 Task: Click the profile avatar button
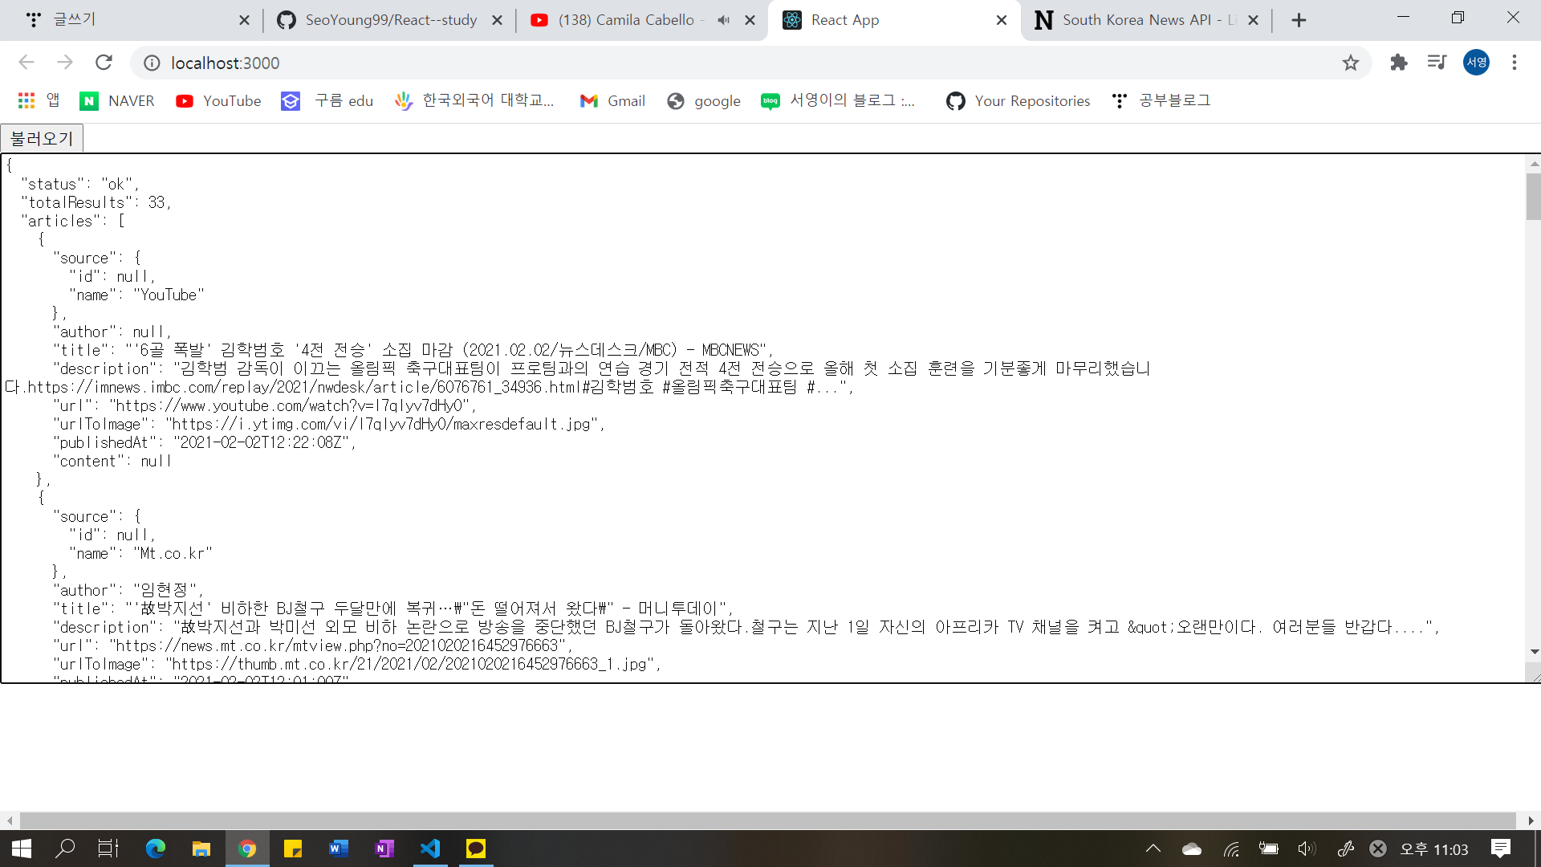pyautogui.click(x=1476, y=63)
